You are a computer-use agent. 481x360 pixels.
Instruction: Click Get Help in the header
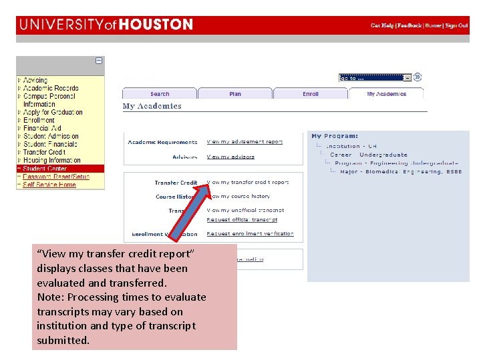click(x=382, y=25)
